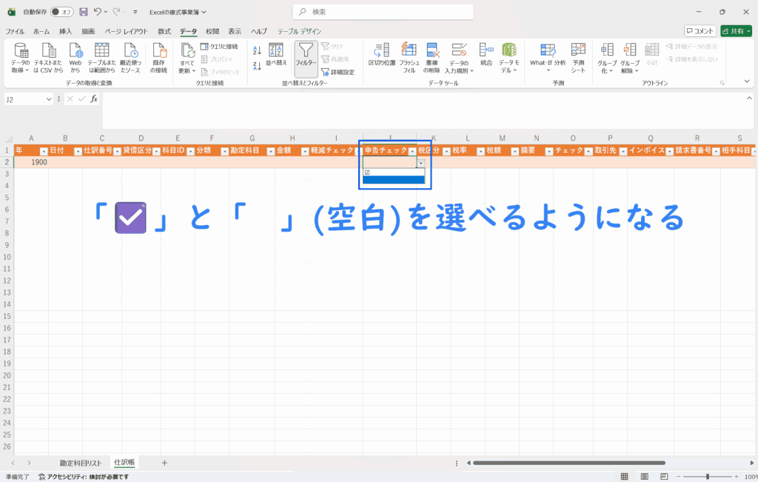Click the 統合 (Consolidate) icon
The width and height of the screenshot is (758, 482).
click(486, 53)
